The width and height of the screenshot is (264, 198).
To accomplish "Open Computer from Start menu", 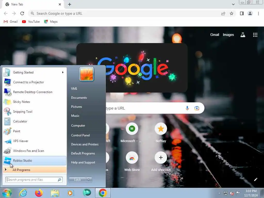I will click(x=78, y=126).
